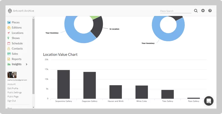Viewport: 222px width, 114px height.
Task: Click the Shows map pin icon
Action: click(8, 38)
